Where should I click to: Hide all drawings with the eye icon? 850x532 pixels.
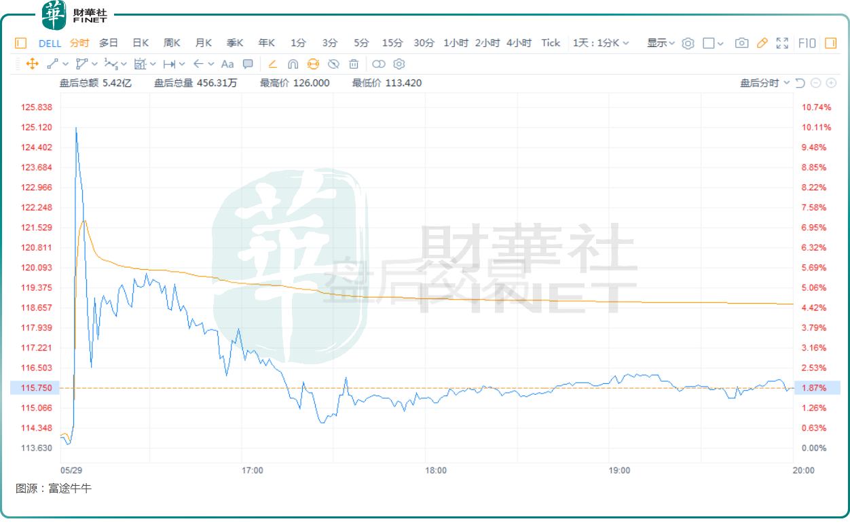[333, 64]
